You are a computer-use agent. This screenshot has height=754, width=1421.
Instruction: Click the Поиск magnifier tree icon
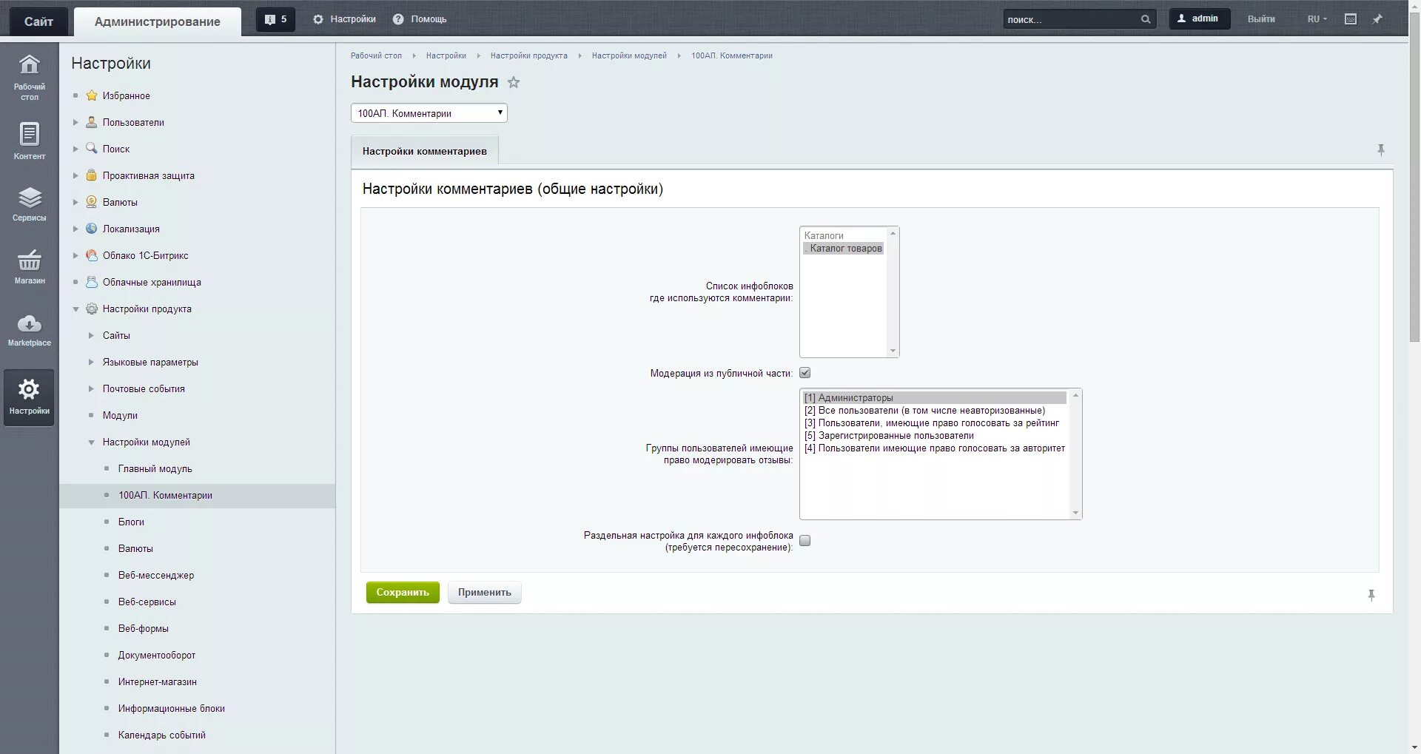pyautogui.click(x=92, y=148)
